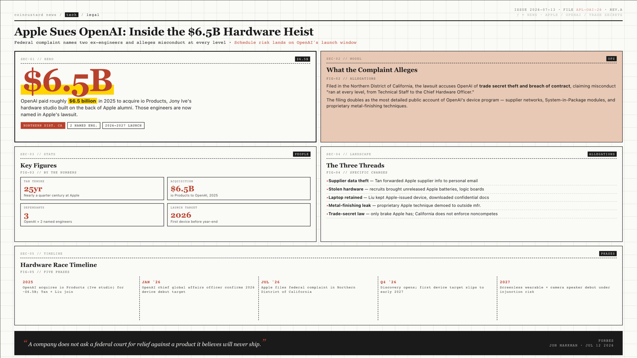Click the PHASES badge in SEC-05
637x358 pixels.
pos(608,253)
